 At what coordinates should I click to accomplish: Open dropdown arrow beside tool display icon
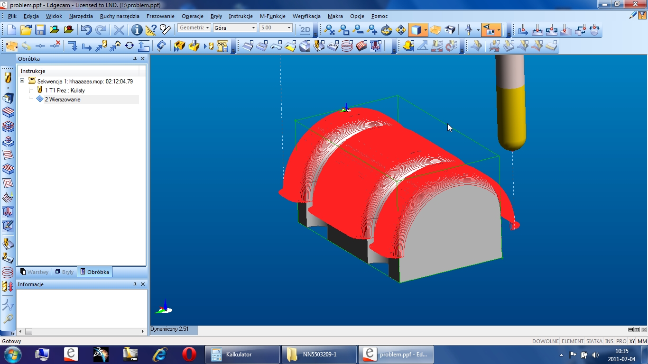478,30
